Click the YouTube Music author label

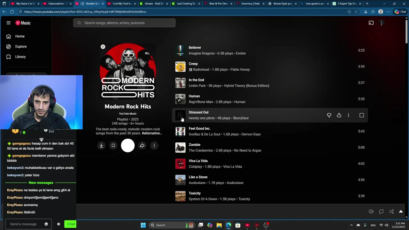[128, 114]
